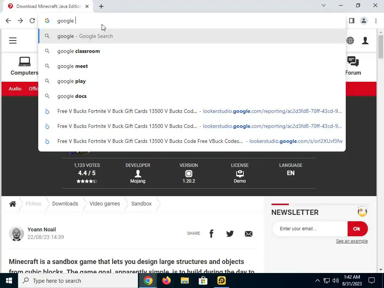Open the Chrome side panel

click(352, 21)
